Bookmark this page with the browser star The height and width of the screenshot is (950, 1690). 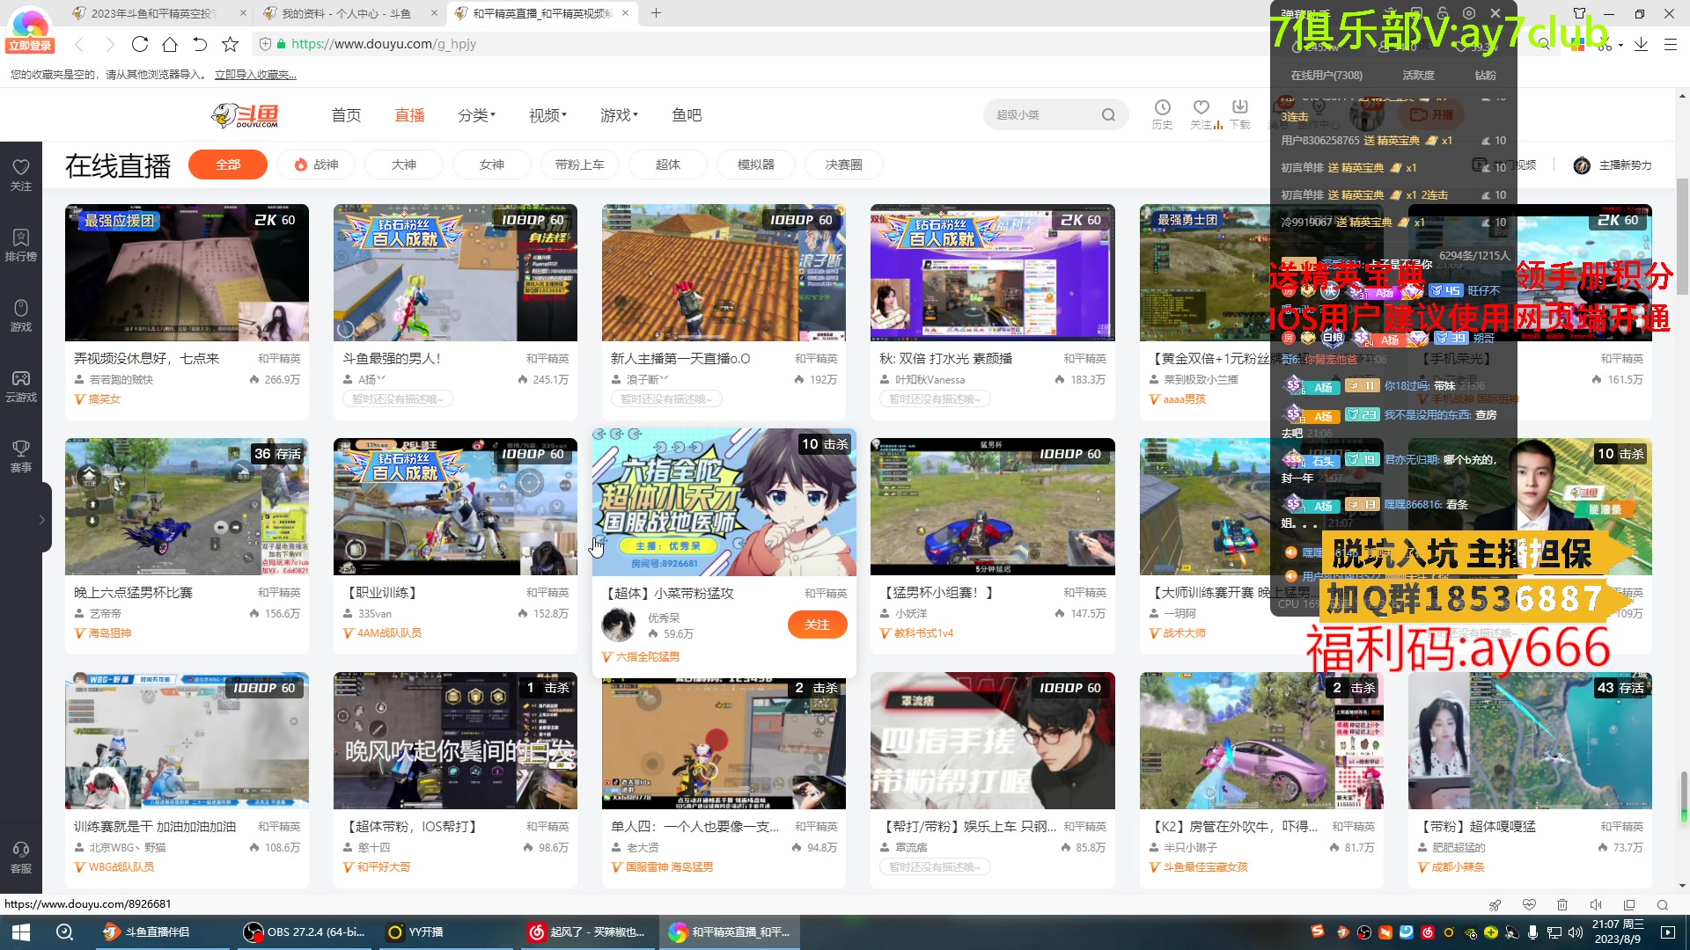pos(229,43)
